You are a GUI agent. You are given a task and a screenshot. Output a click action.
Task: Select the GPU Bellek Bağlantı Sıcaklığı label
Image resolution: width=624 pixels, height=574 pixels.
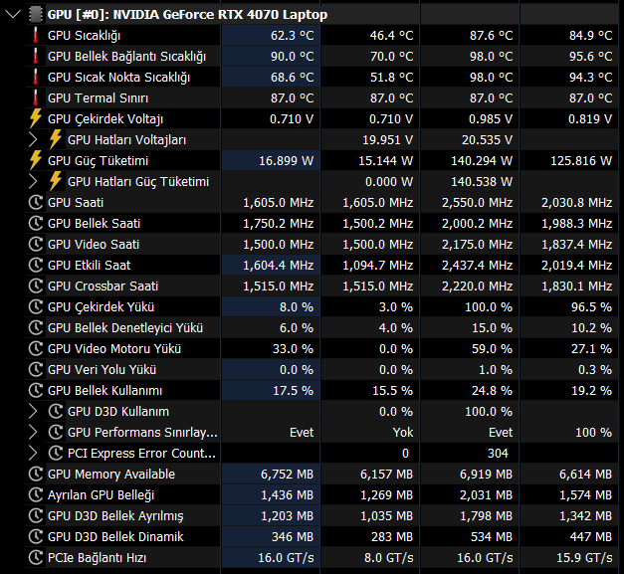127,57
